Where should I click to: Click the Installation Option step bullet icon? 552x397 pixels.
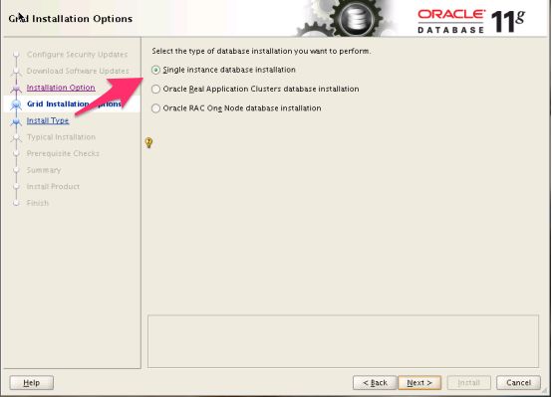pos(16,88)
